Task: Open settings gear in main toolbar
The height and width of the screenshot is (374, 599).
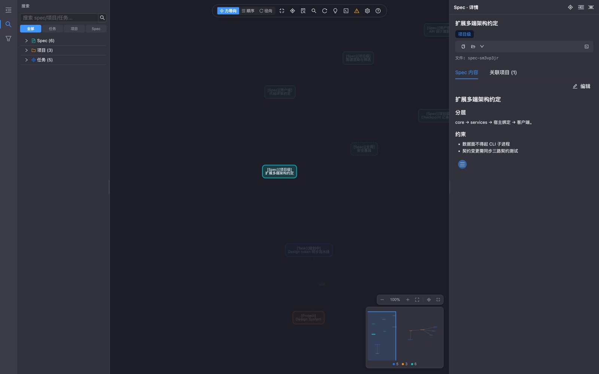Action: pos(367,11)
